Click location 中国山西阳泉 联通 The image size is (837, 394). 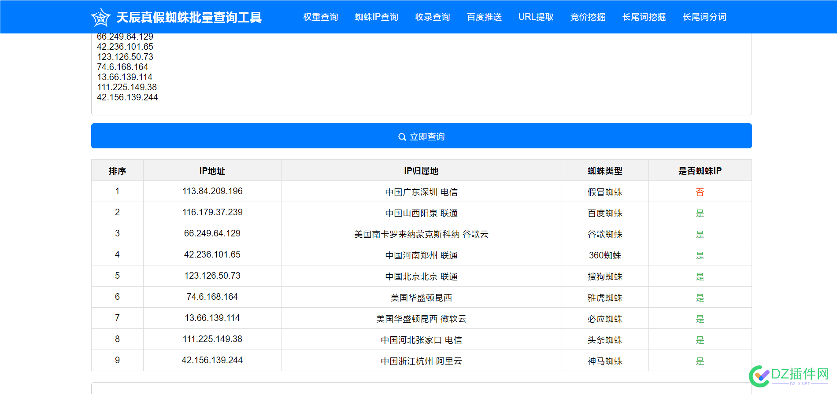point(421,213)
